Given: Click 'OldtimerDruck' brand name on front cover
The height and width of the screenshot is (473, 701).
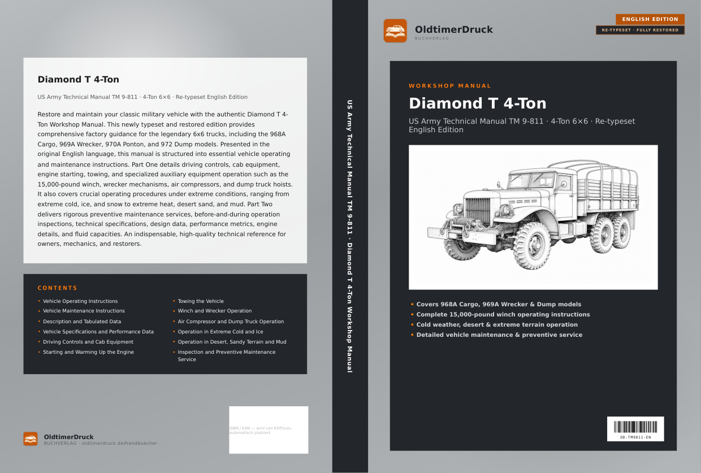Looking at the screenshot, I should point(454,29).
